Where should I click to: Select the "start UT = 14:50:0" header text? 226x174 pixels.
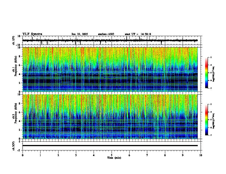(x=138, y=34)
